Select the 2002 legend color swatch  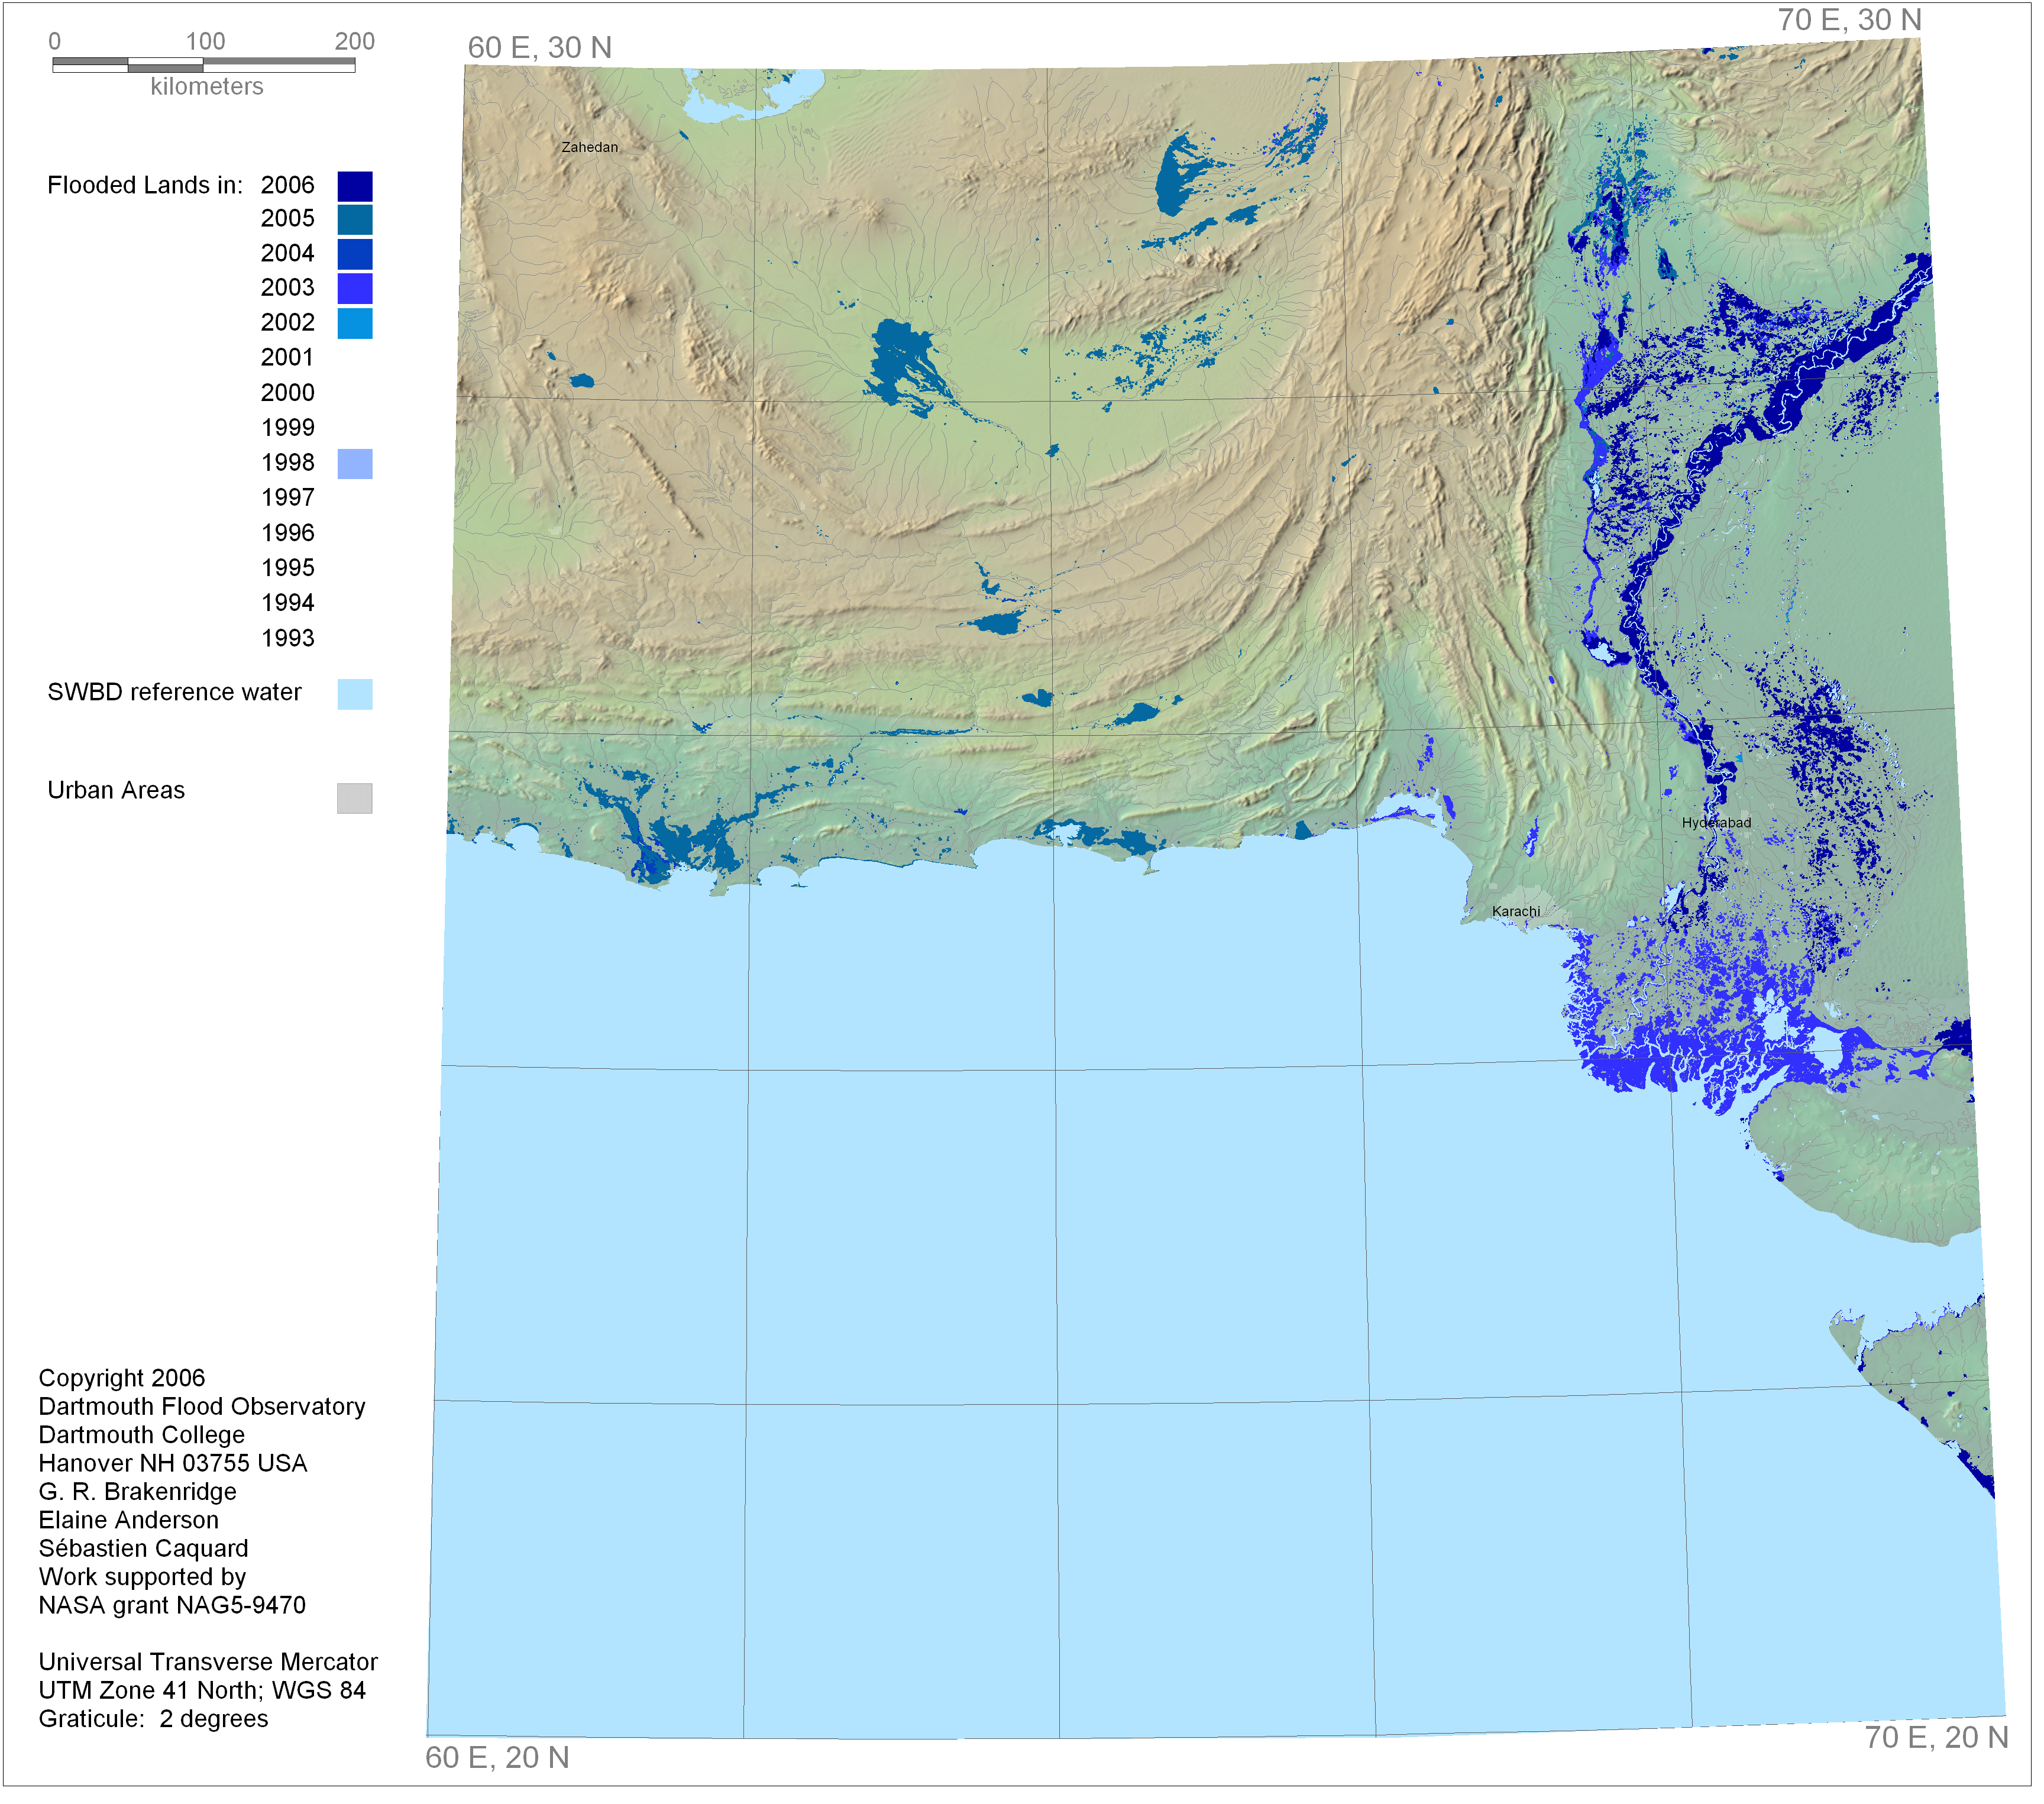[355, 323]
